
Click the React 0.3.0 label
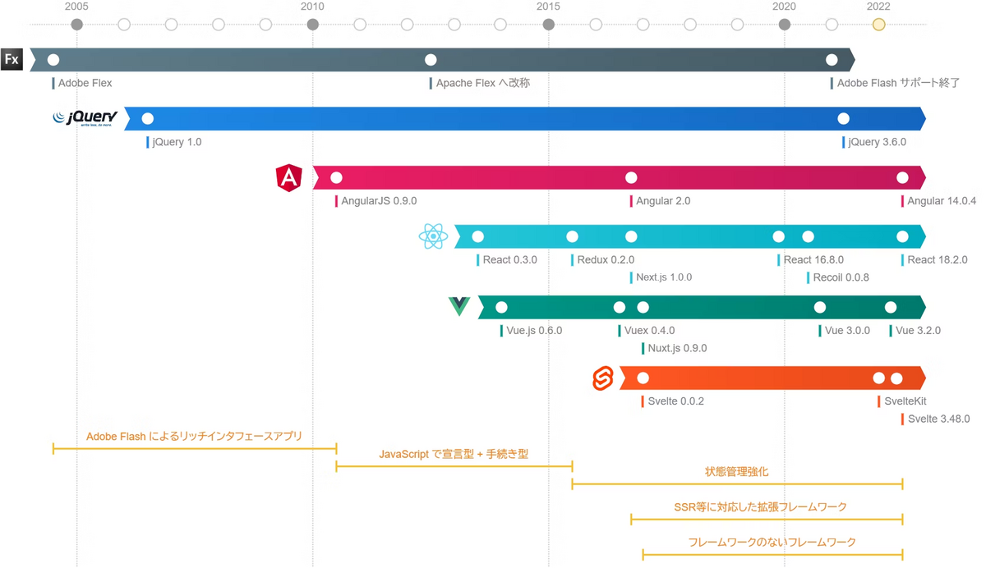click(510, 260)
